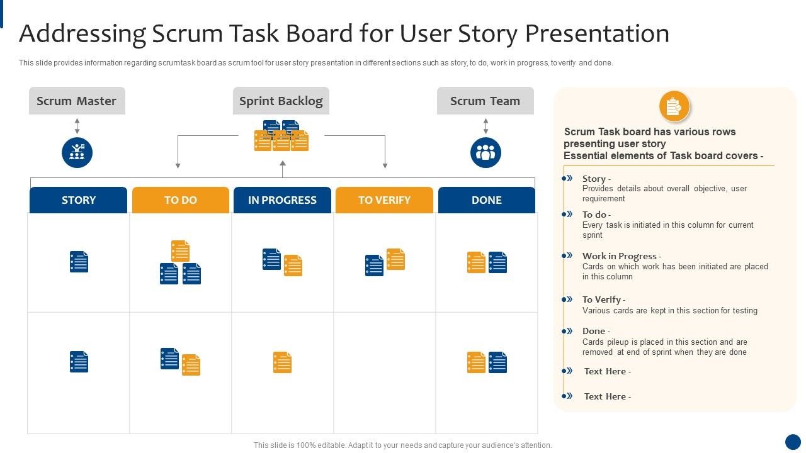Select In Progress cards in first row
This screenshot has height=453, width=806.
(x=283, y=262)
